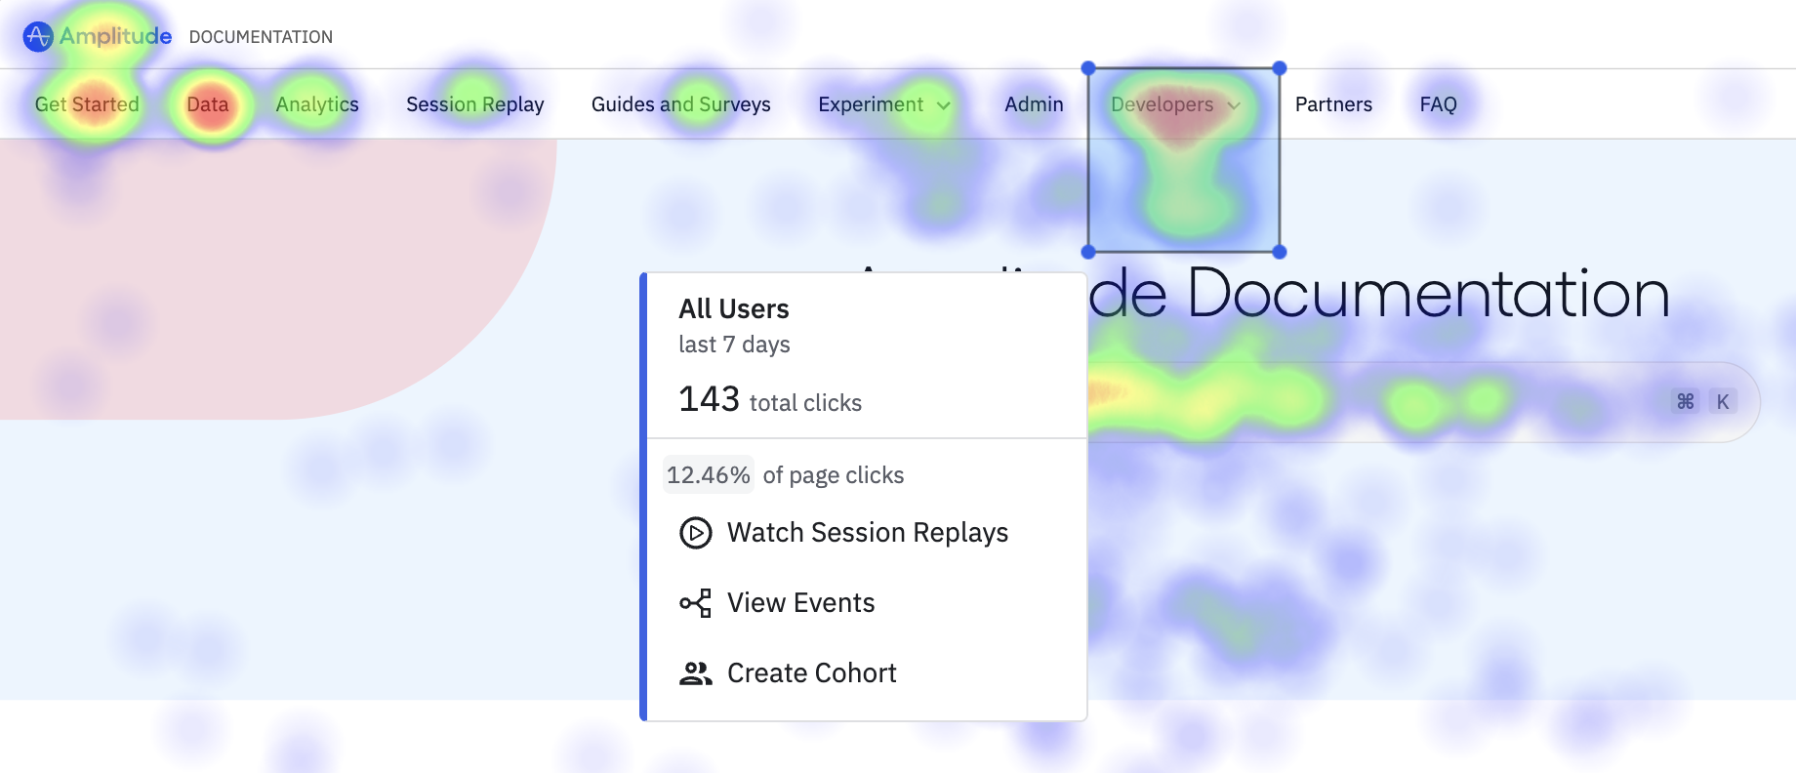
Task: Click the top-left handle of the selection box
Action: pyautogui.click(x=1088, y=68)
